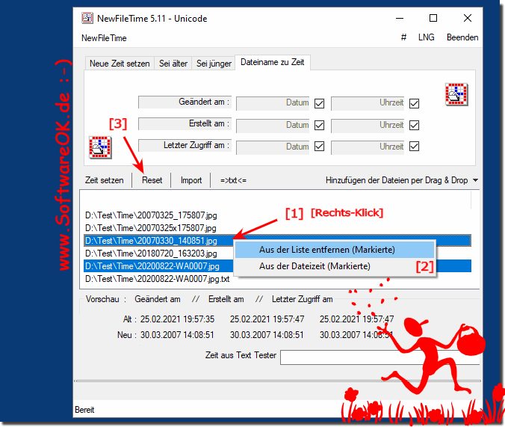Click the file-time icon beside the Uhrzeit checkboxes
The image size is (505, 427).
point(456,94)
